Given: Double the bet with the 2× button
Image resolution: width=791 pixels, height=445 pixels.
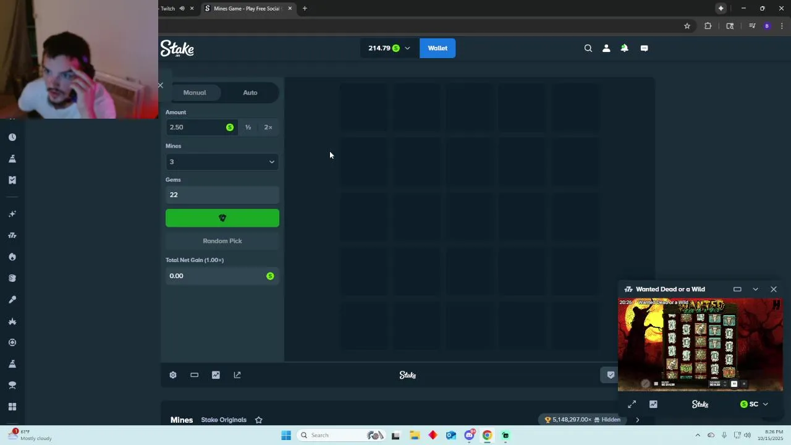Looking at the screenshot, I should pyautogui.click(x=268, y=127).
